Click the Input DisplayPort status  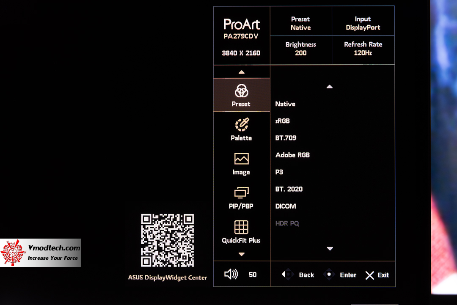point(363,23)
